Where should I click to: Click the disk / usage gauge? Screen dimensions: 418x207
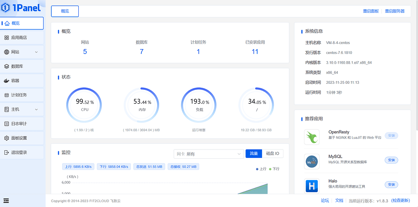tap(256, 105)
